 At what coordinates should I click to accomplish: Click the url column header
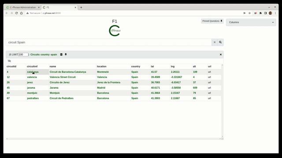[x=210, y=66]
